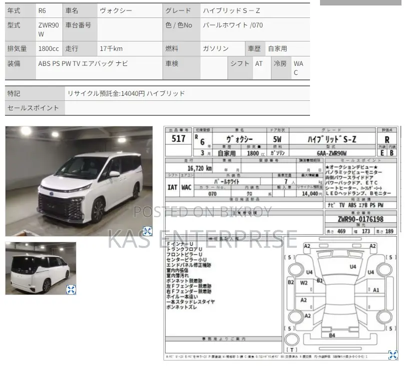Viewport: 405px width, 366px height.
Task: Open the rear view car thumbnail
Action: point(41,268)
